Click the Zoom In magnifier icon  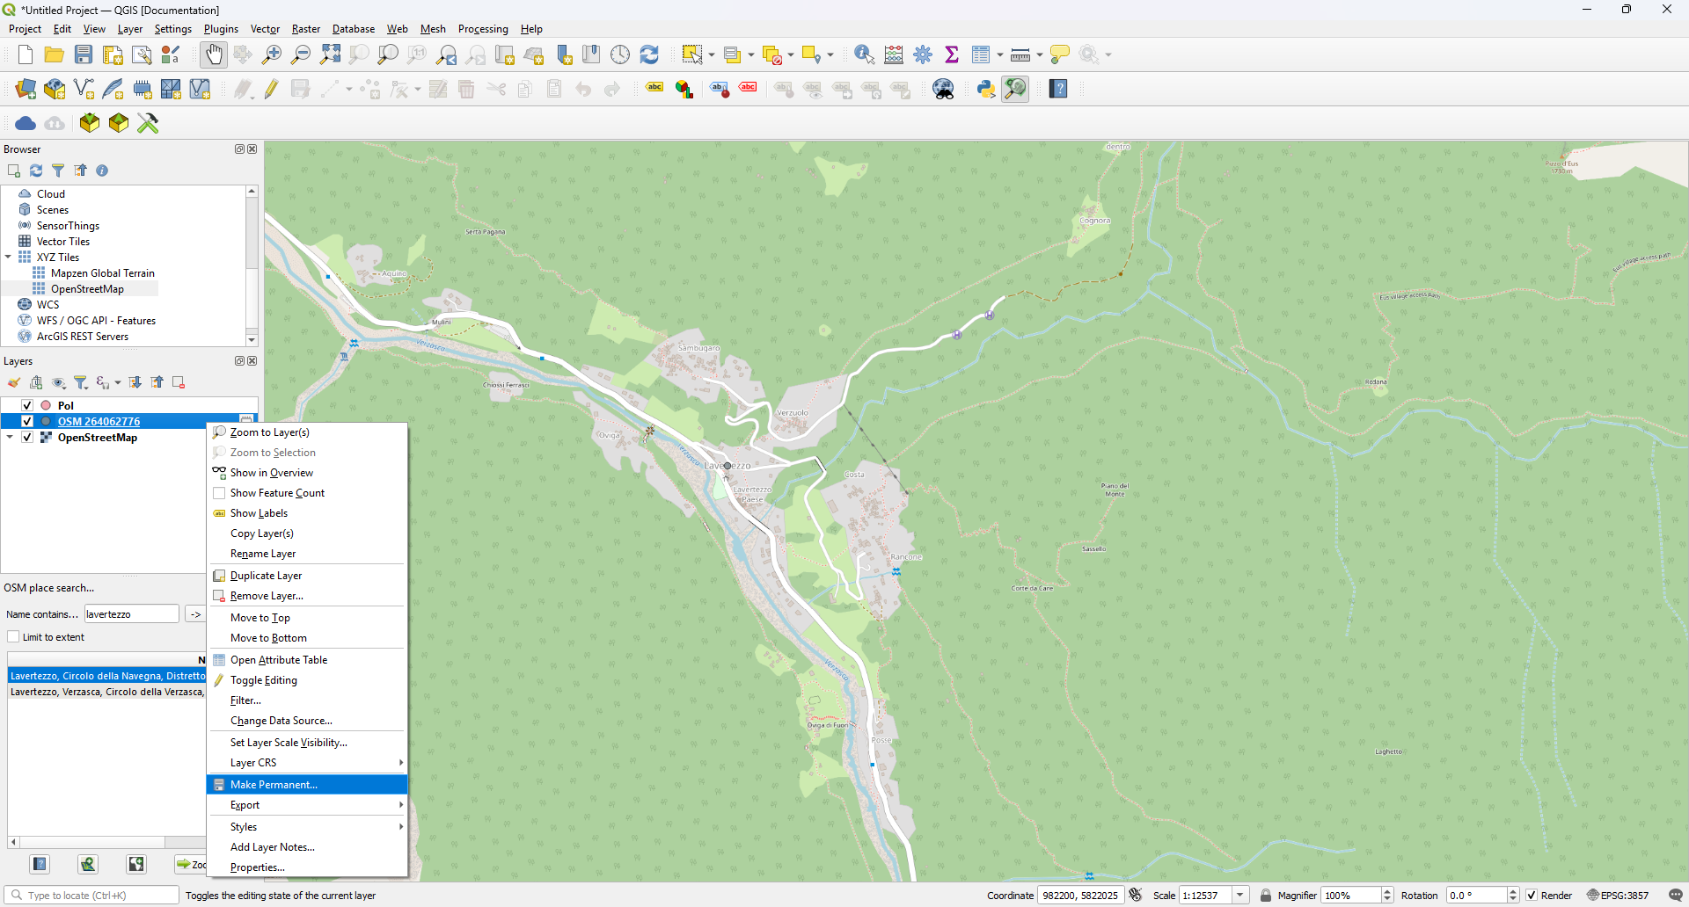click(272, 54)
